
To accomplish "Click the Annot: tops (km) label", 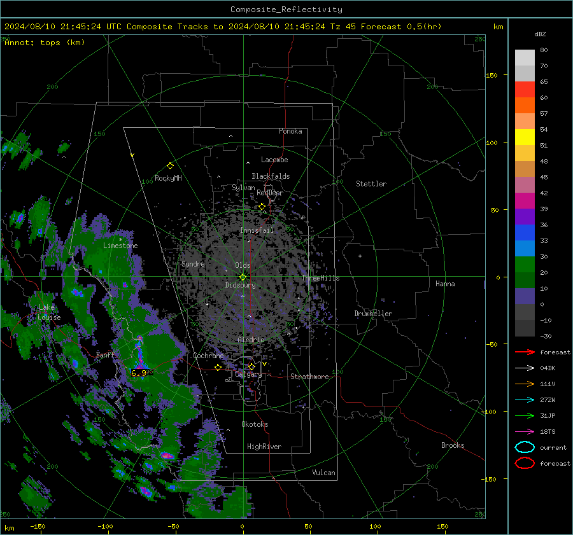I will pyautogui.click(x=45, y=43).
